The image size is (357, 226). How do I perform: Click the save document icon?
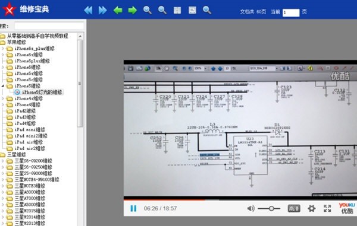(x=192, y=10)
